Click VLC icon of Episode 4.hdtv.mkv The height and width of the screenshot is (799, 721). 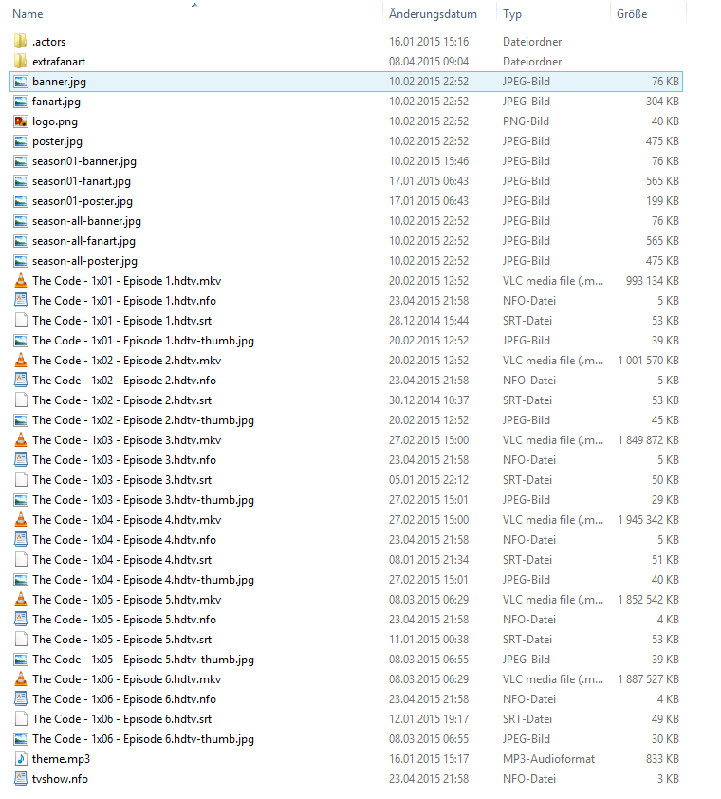pyautogui.click(x=20, y=520)
